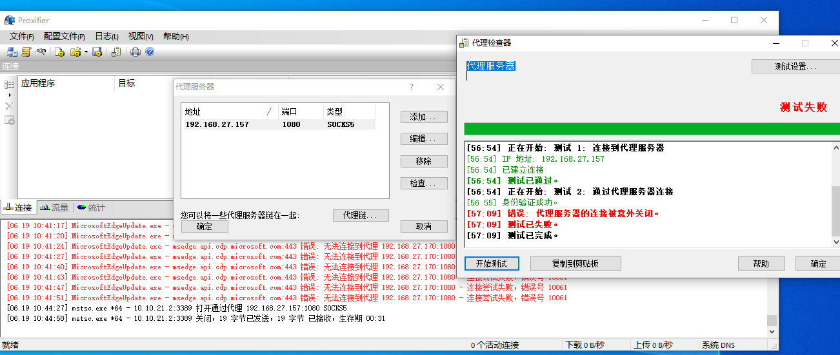This screenshot has height=355, width=840.
Task: Open 代理链... button
Action: 361,215
